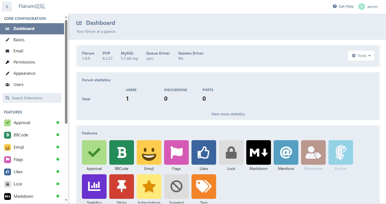
Task: Open the Tags extension tile
Action: 204,187
